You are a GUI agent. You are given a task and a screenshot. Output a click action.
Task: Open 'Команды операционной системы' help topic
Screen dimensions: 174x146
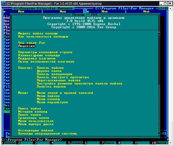tap(47, 133)
